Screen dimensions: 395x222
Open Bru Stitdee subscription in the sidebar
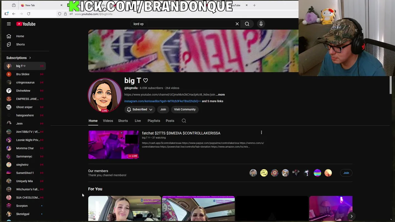coord(25,74)
